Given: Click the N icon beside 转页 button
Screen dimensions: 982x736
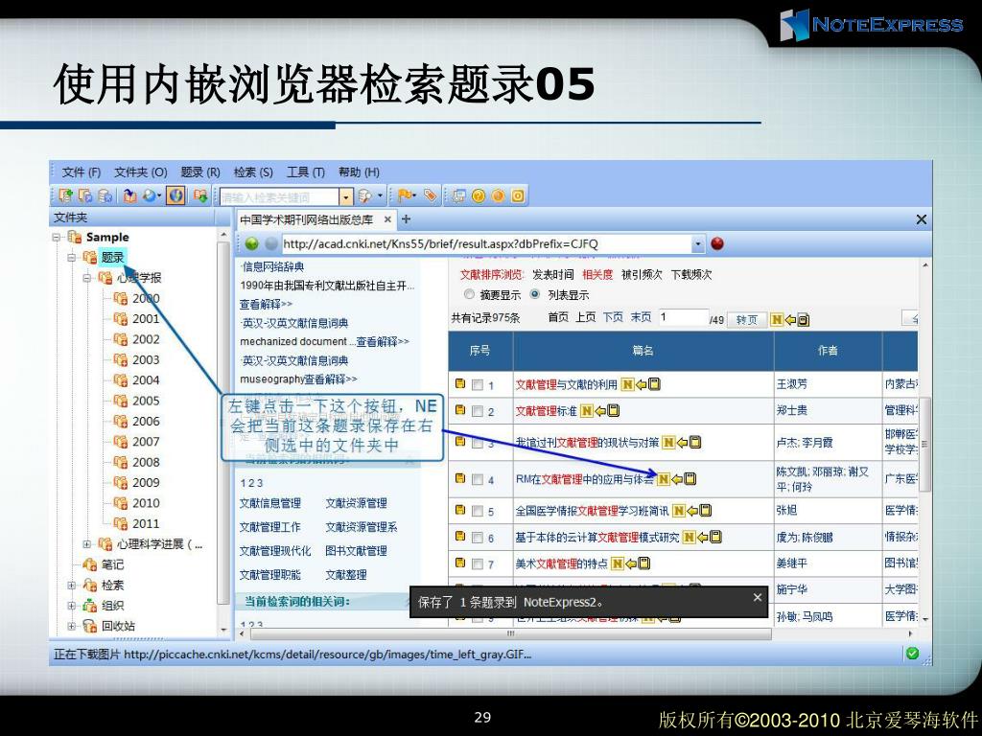Looking at the screenshot, I should tap(777, 320).
